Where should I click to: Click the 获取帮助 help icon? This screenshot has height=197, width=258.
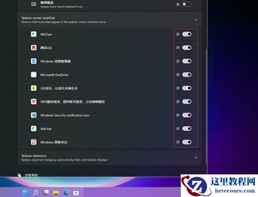point(19,175)
